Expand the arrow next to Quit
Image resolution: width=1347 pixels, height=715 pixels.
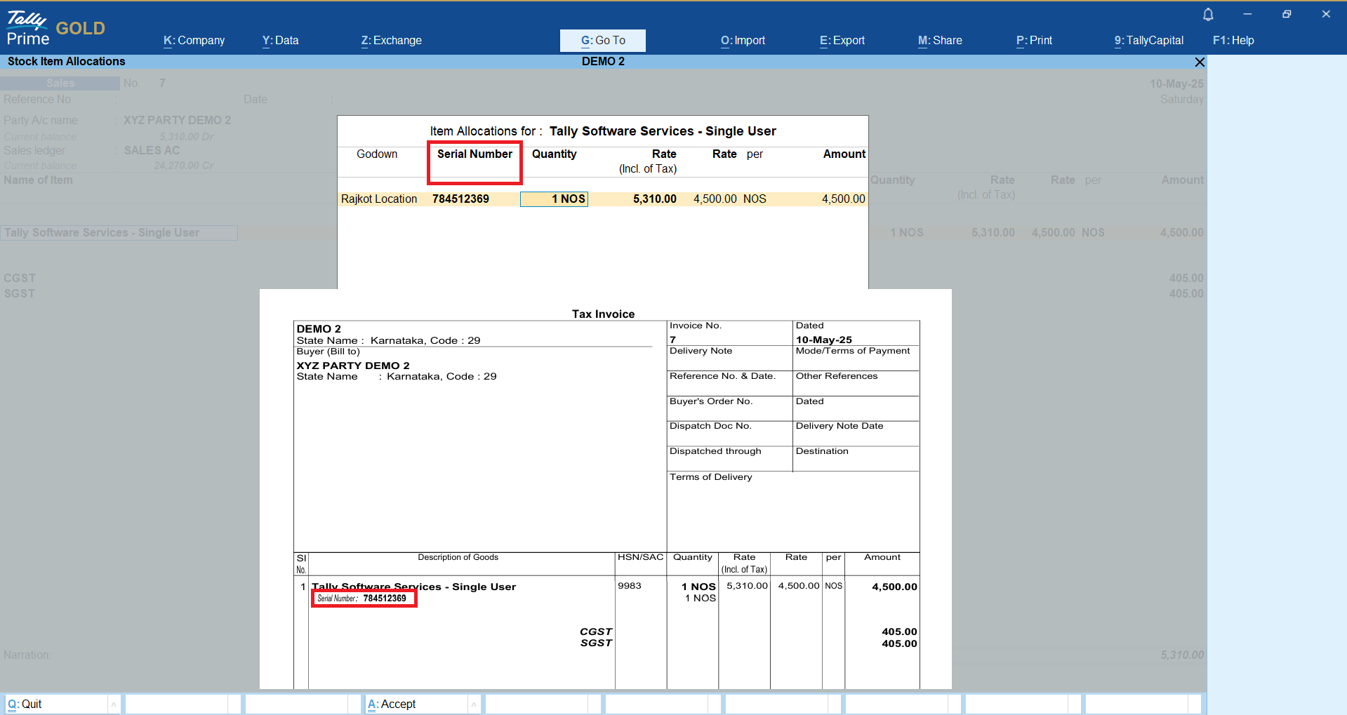coord(114,704)
